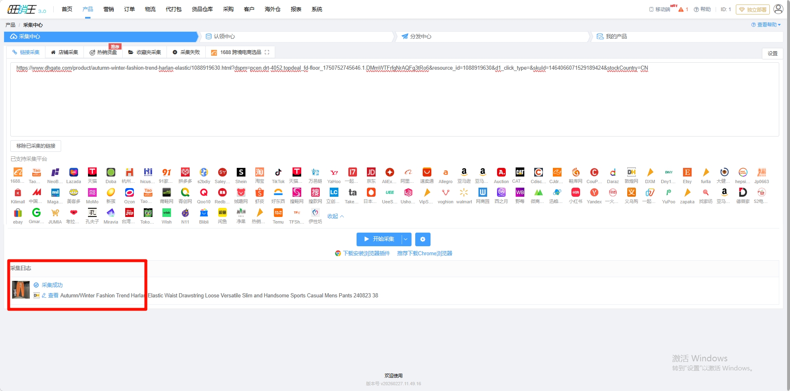Click the Wish platform icon
The image size is (790, 391).
tap(167, 213)
